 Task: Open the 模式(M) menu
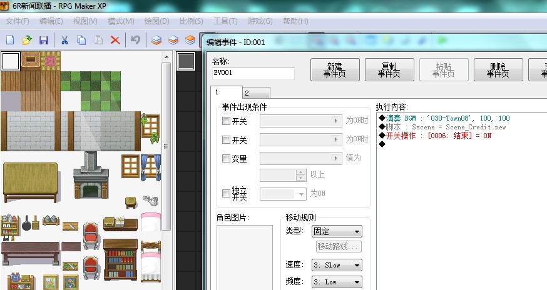[121, 21]
